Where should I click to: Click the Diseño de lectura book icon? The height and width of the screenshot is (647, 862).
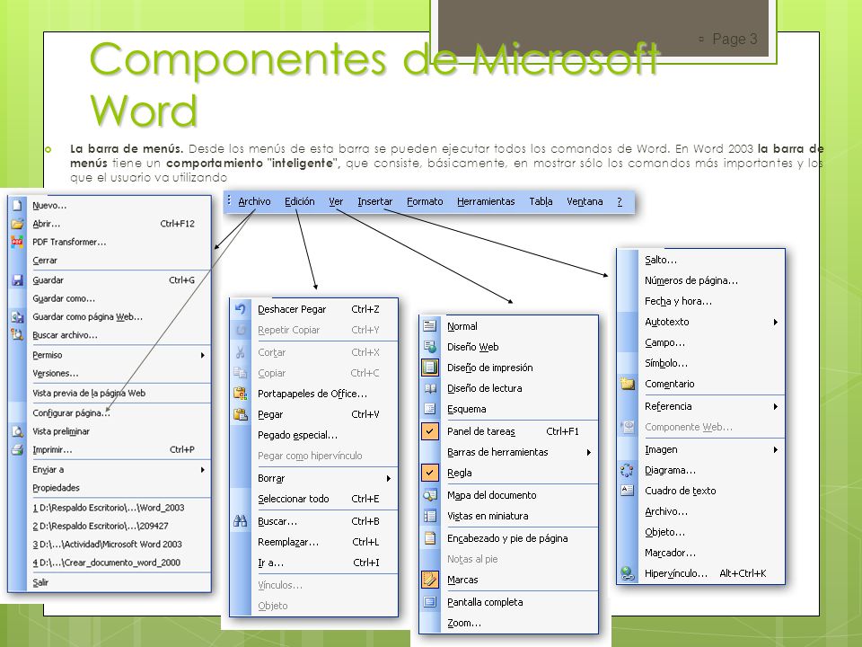[430, 388]
